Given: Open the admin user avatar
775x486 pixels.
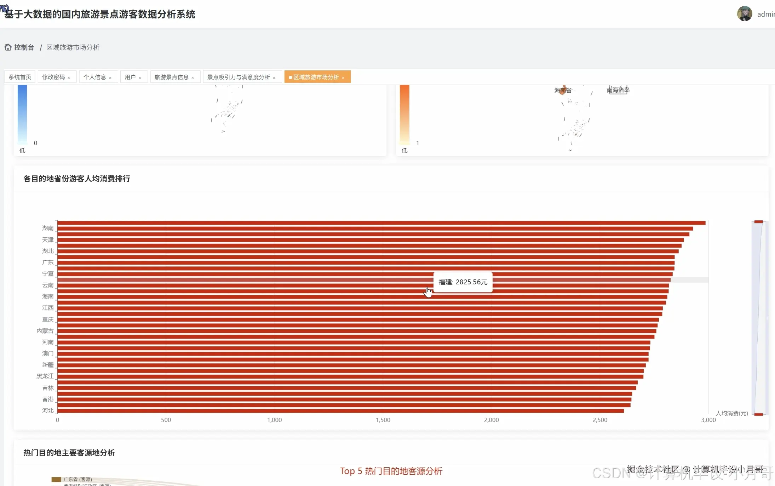Looking at the screenshot, I should click(x=744, y=14).
